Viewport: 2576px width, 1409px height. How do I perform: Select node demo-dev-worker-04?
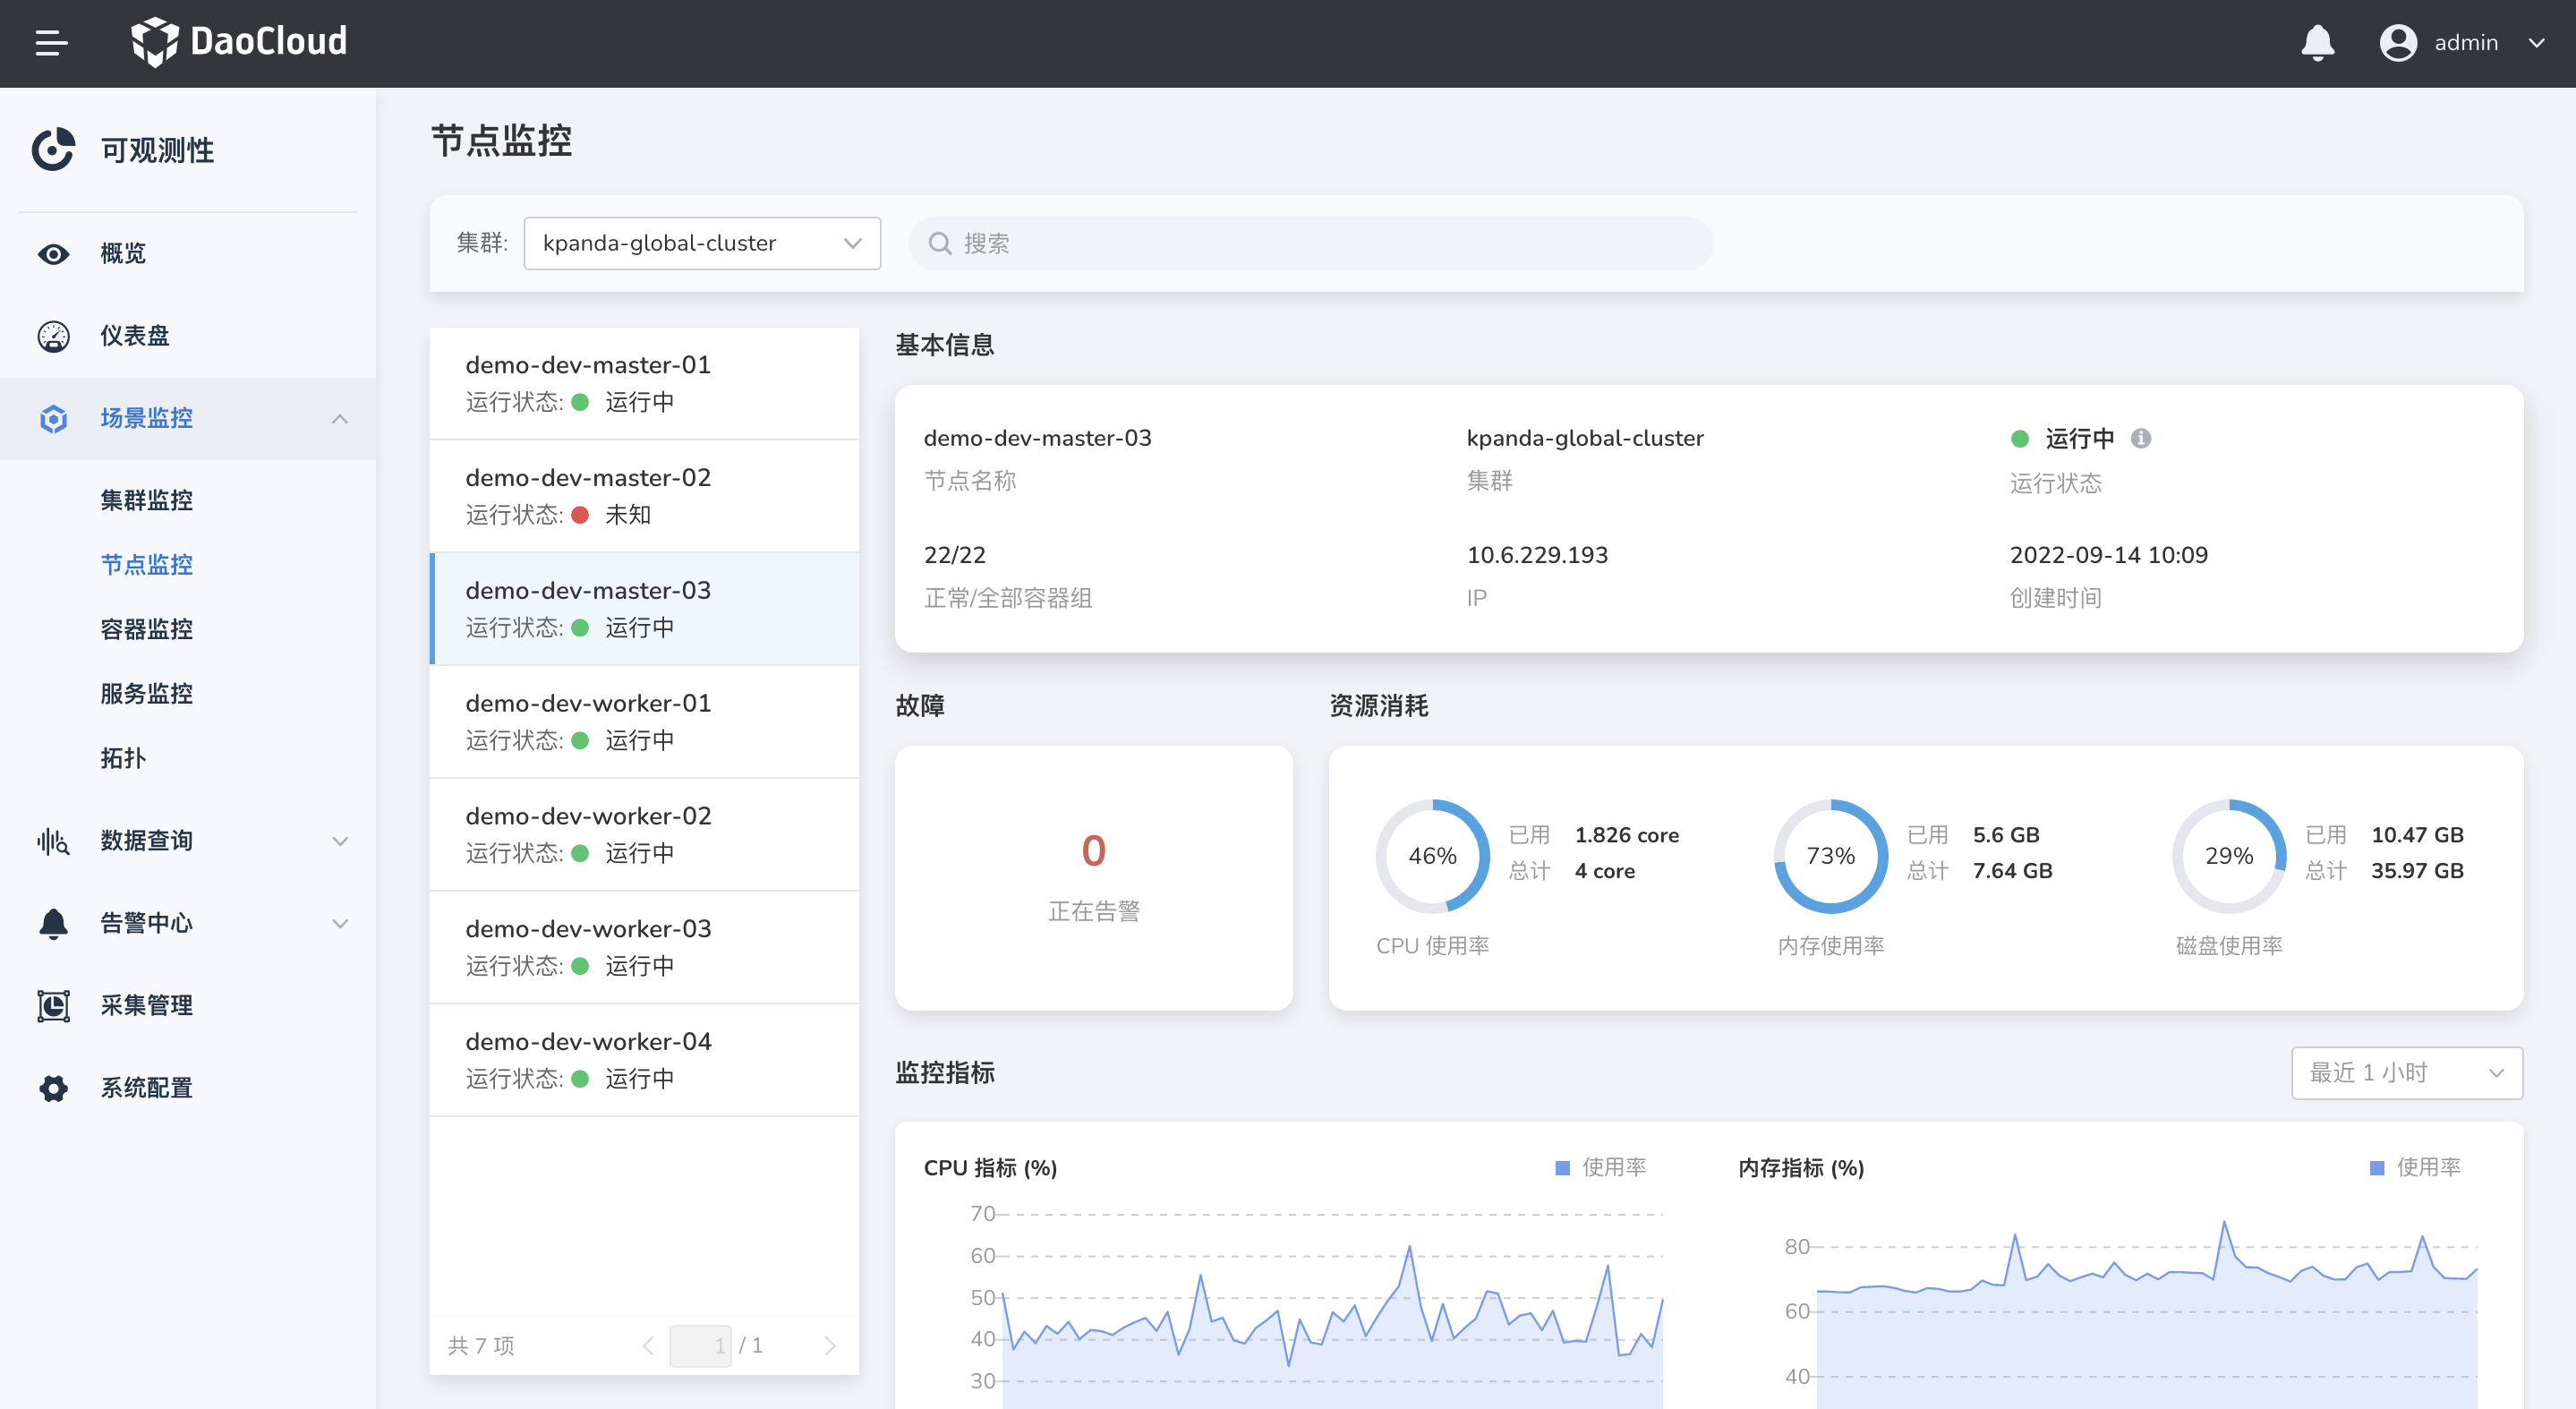point(644,1061)
